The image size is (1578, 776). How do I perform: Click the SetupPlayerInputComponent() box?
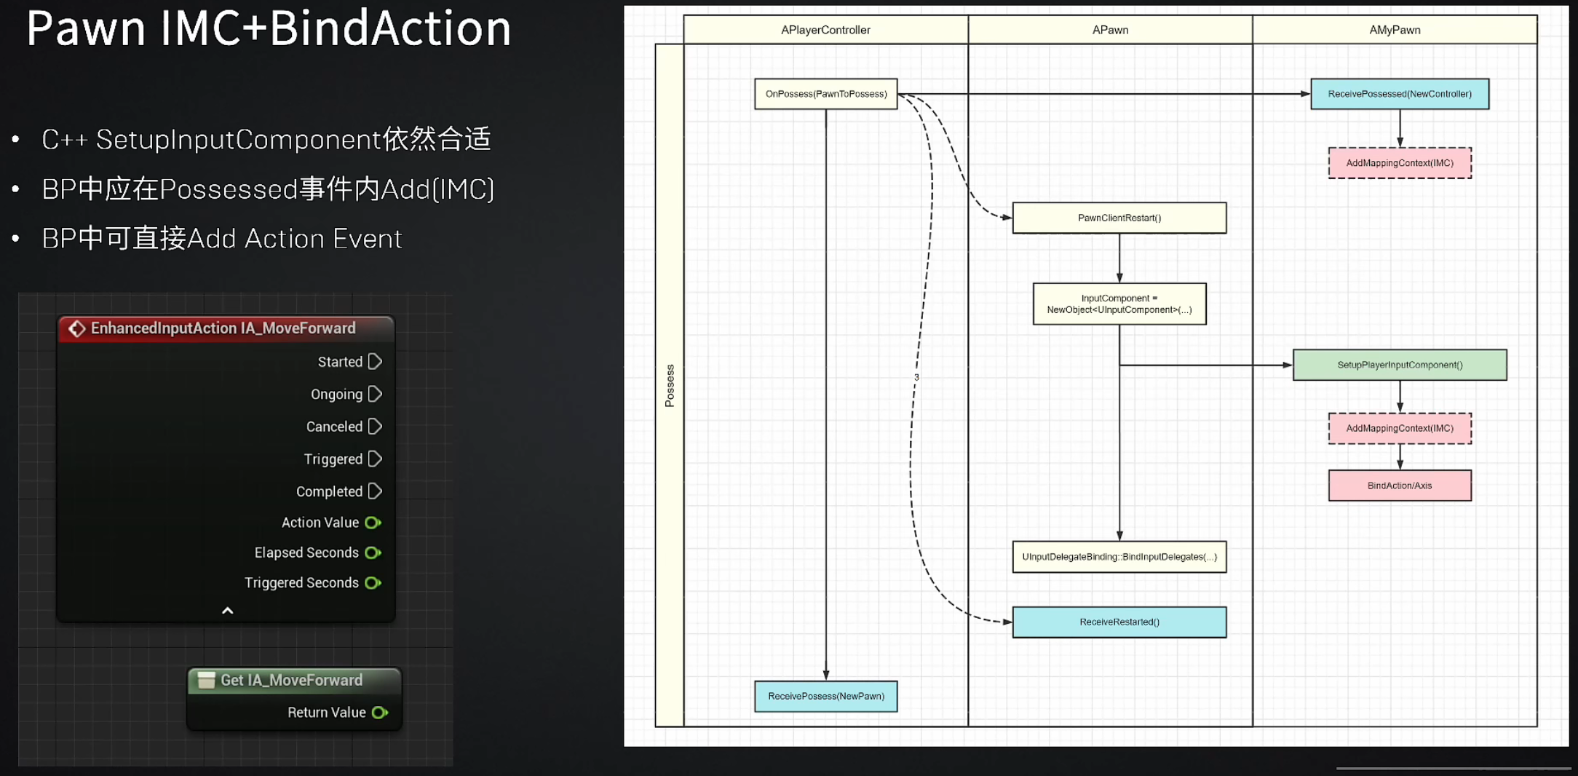(1400, 365)
